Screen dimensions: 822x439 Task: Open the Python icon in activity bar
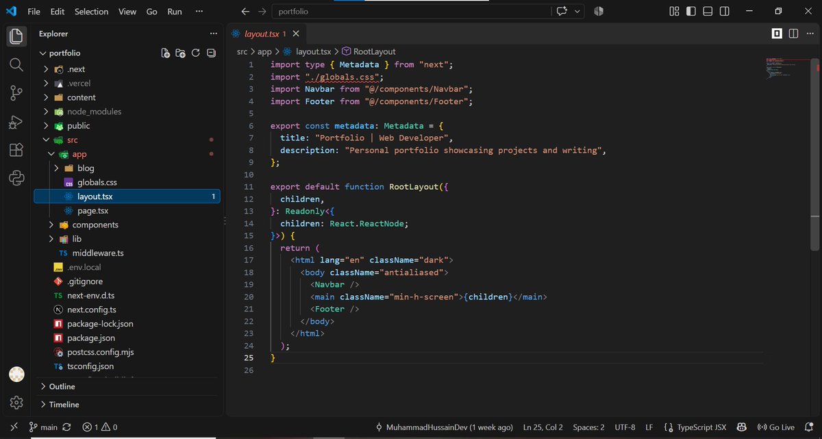click(x=17, y=179)
